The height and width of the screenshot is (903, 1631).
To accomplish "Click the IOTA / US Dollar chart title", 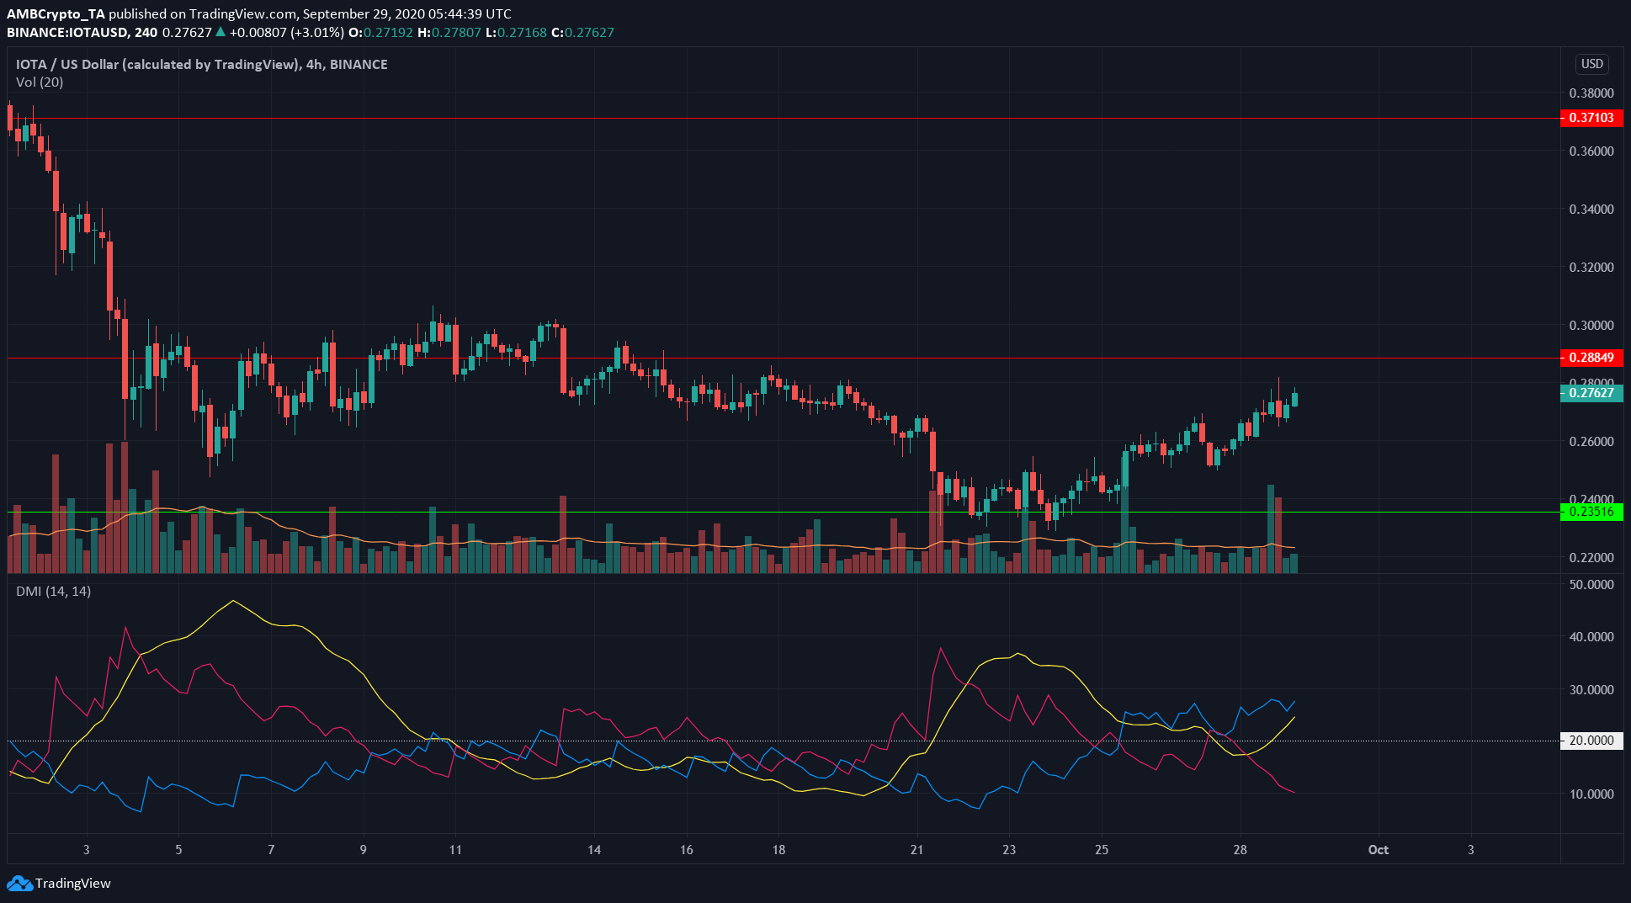I will 202,64.
